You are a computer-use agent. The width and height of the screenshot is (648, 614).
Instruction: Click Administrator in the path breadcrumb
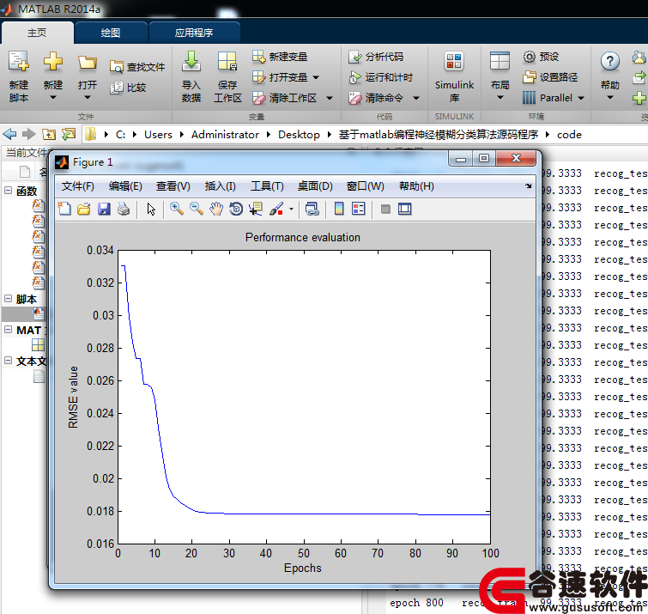225,134
